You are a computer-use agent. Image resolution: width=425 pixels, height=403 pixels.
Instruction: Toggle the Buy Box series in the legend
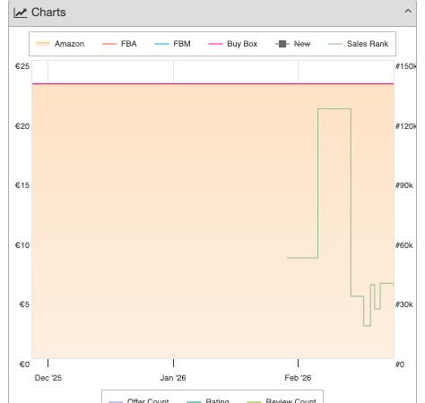click(233, 44)
